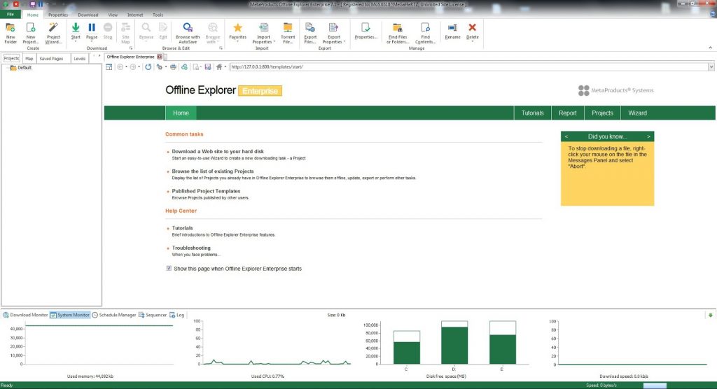Image resolution: width=717 pixels, height=389 pixels.
Task: Toggle the browser panel layout icon
Action: coord(109,66)
